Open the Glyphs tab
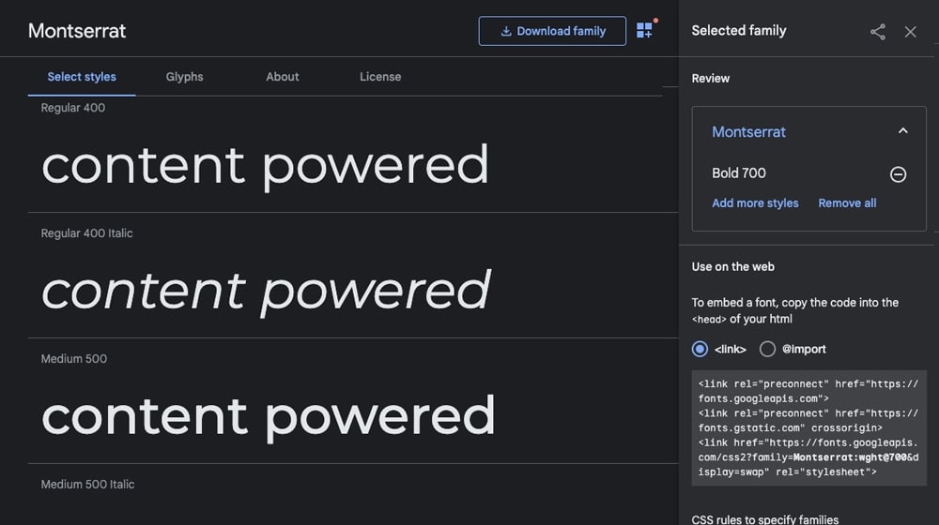 coord(184,77)
